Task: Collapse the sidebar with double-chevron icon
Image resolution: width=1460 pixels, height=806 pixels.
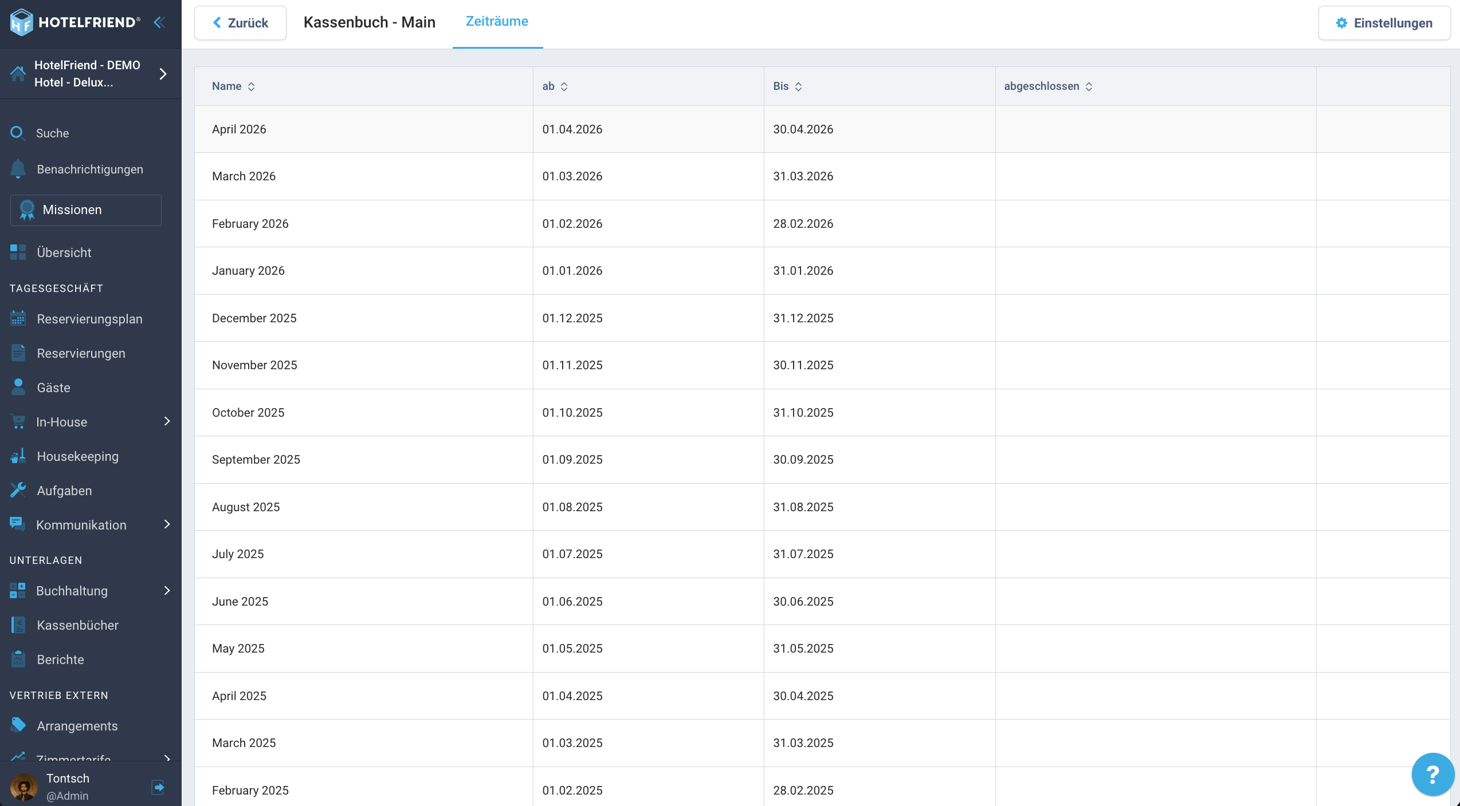Action: pyautogui.click(x=159, y=22)
